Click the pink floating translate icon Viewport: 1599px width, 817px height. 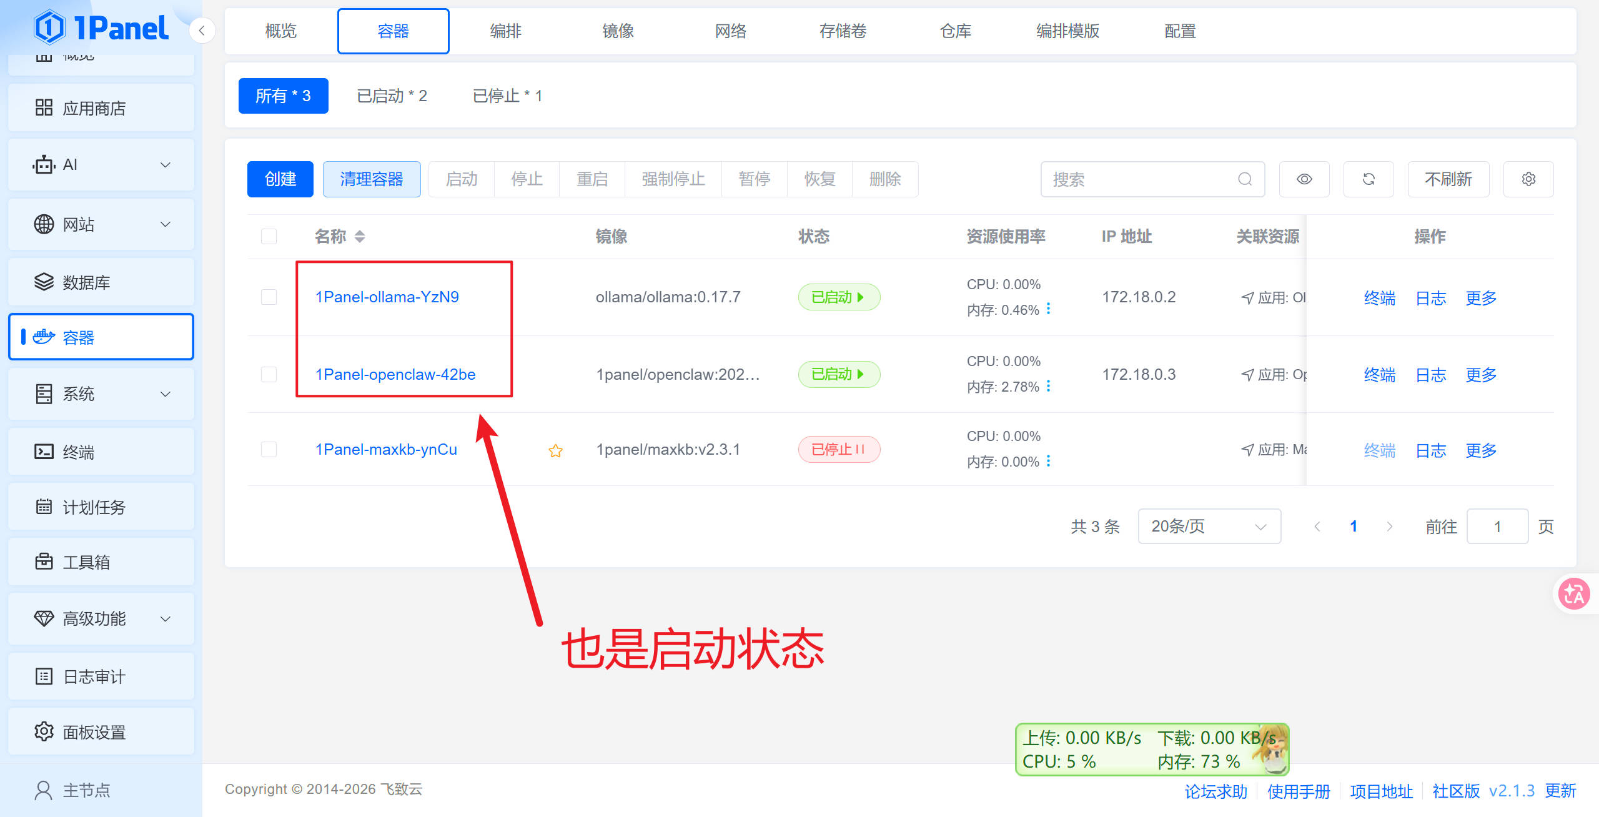click(1573, 593)
